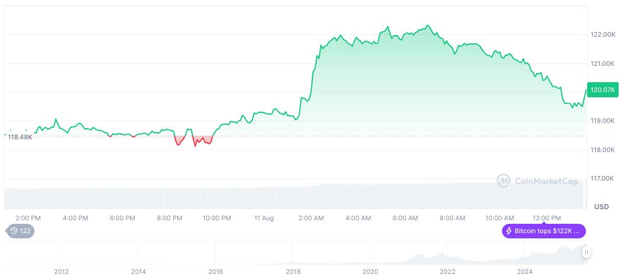Click the 122 events badge

click(20, 231)
